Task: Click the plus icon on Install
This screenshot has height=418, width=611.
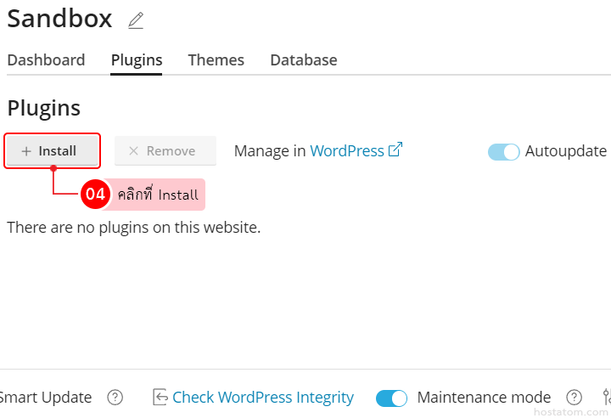Action: (x=26, y=151)
